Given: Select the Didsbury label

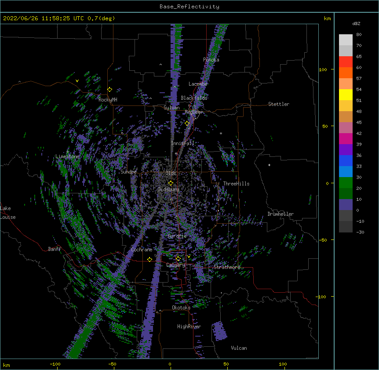Looking at the screenshot, I should (169, 189).
